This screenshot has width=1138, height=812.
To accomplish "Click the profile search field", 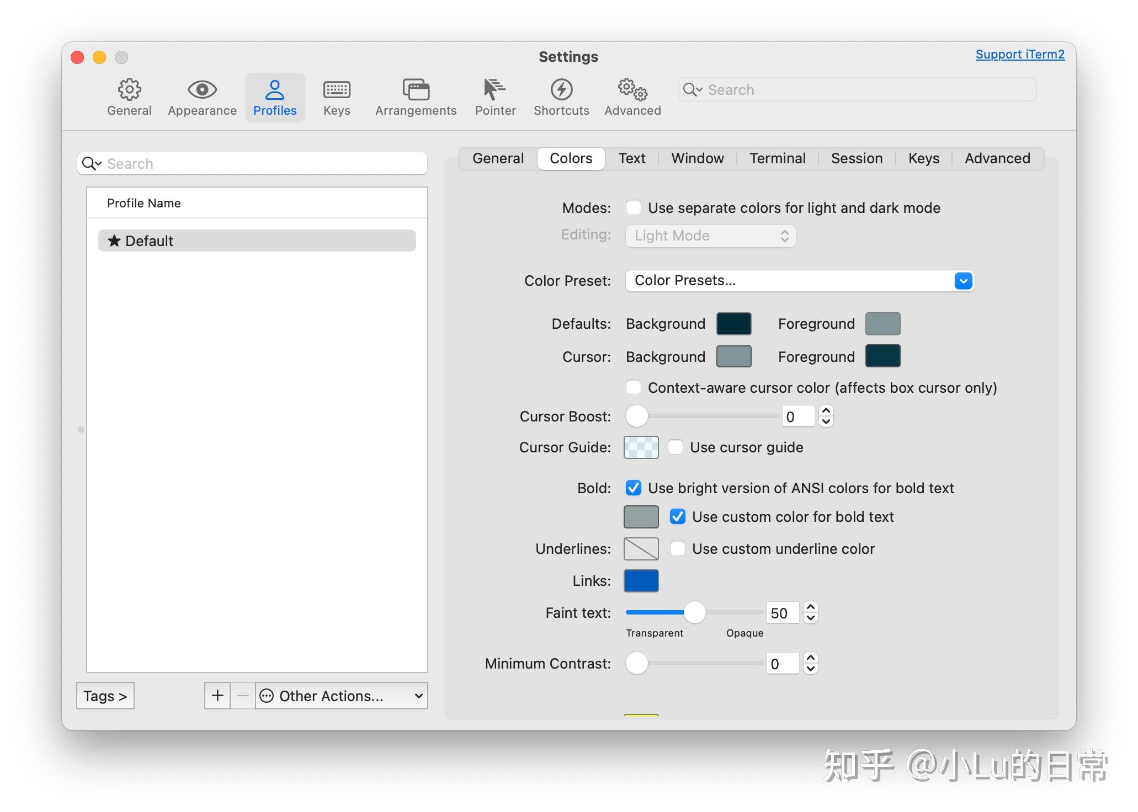I will click(259, 164).
